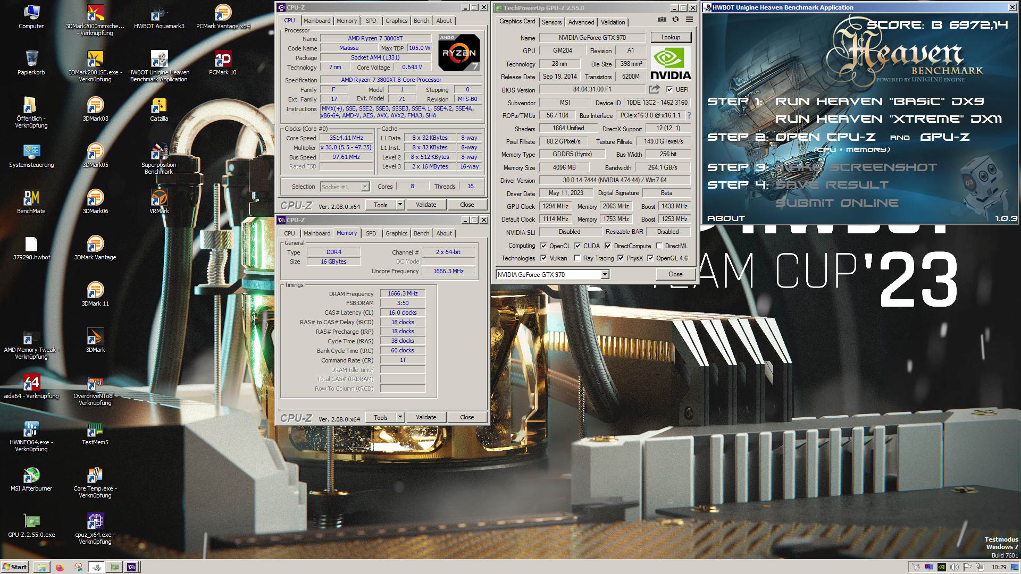Open 3DMark Vantage desktop shortcut
This screenshot has width=1021, height=574.
[x=95, y=248]
